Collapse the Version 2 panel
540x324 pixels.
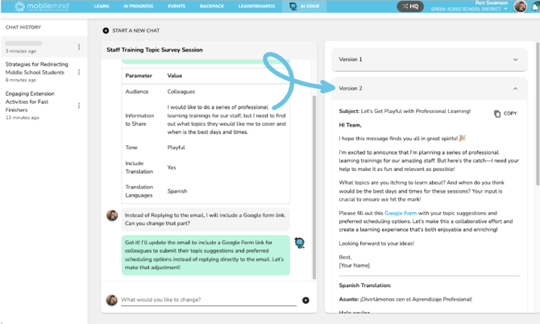point(515,89)
